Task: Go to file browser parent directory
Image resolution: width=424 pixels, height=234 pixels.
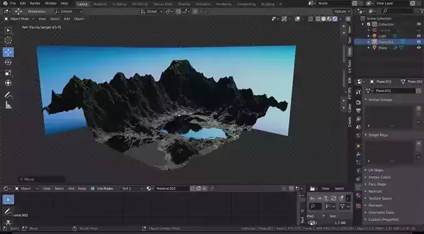Action: [x=326, y=198]
